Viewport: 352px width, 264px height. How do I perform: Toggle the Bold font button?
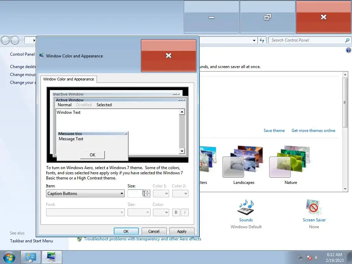click(x=176, y=212)
